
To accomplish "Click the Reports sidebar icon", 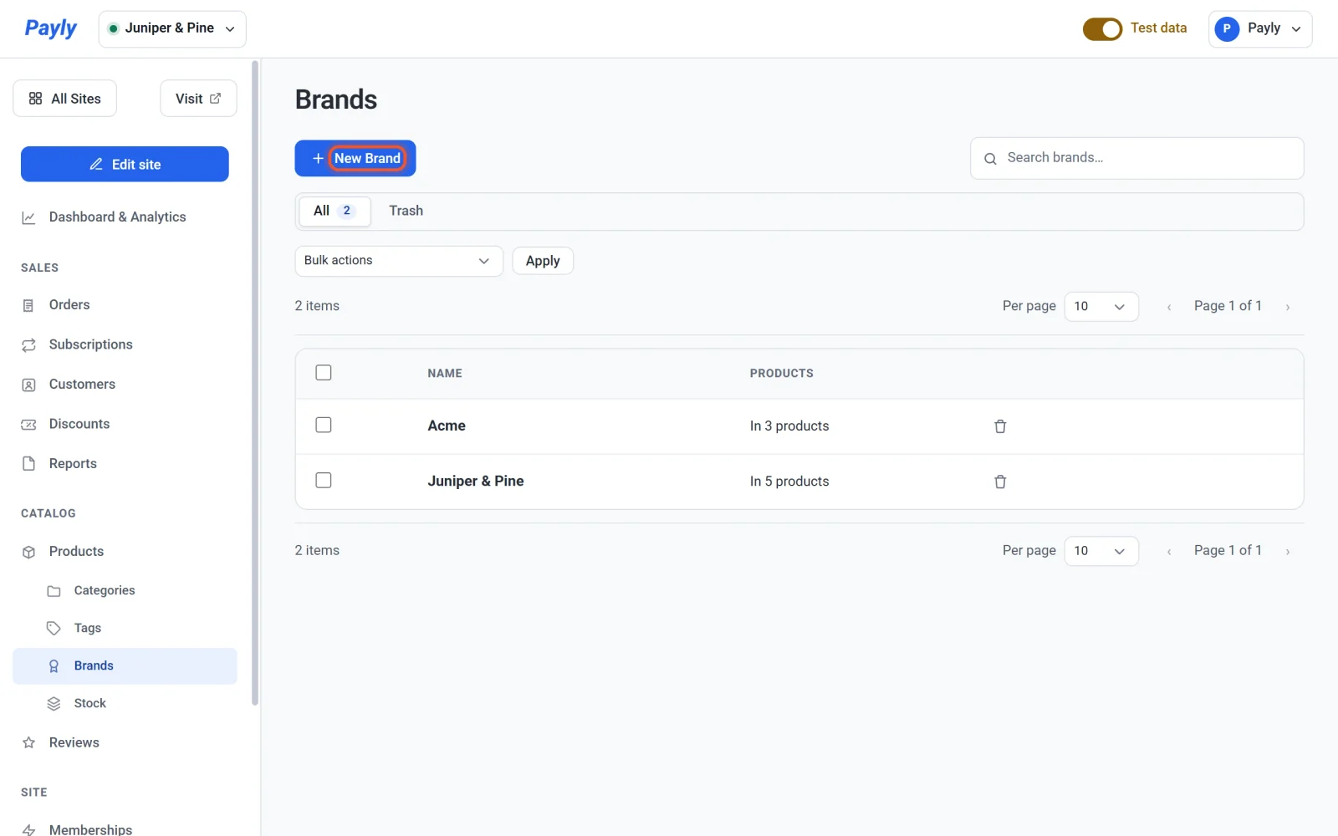I will click(x=28, y=464).
